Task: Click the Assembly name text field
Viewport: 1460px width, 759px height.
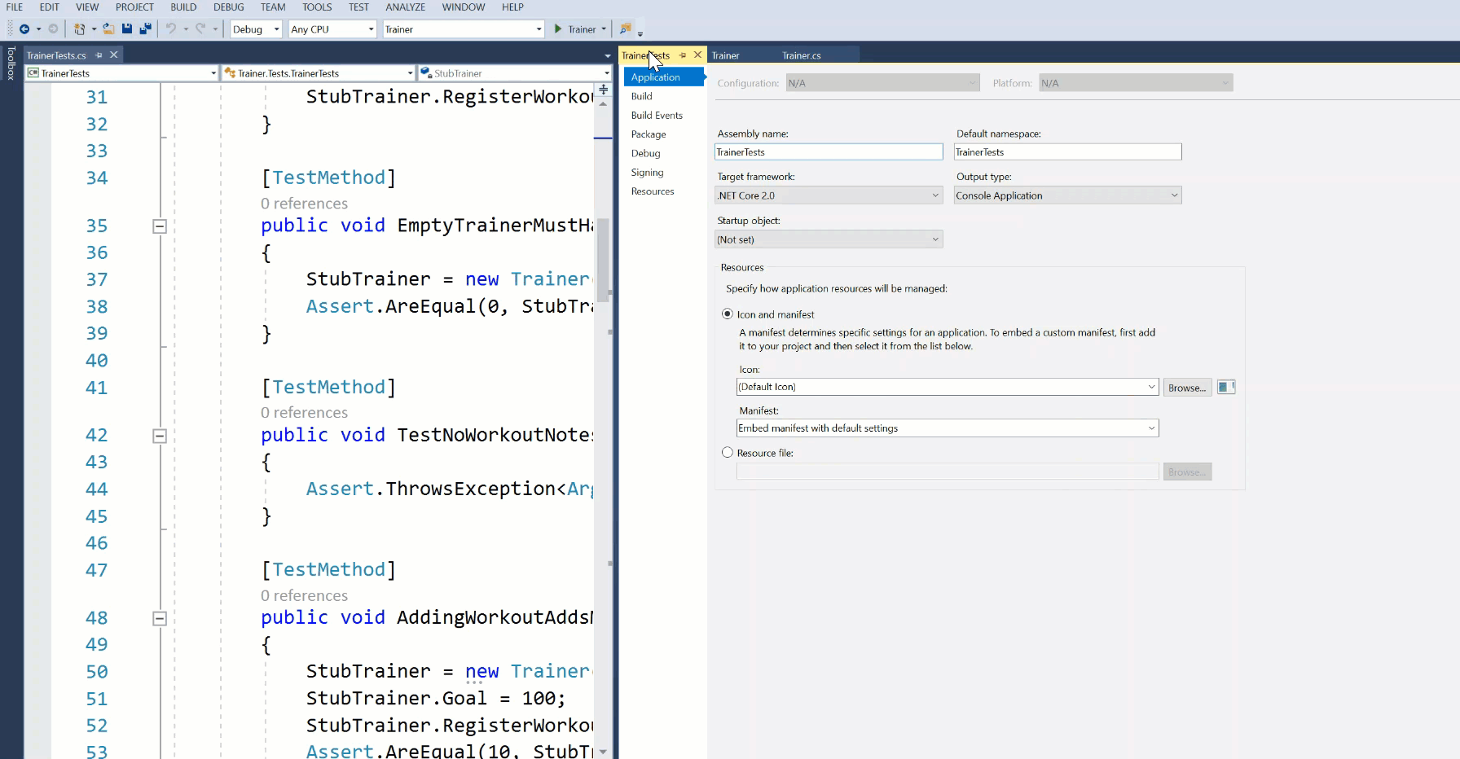Action: pyautogui.click(x=829, y=152)
